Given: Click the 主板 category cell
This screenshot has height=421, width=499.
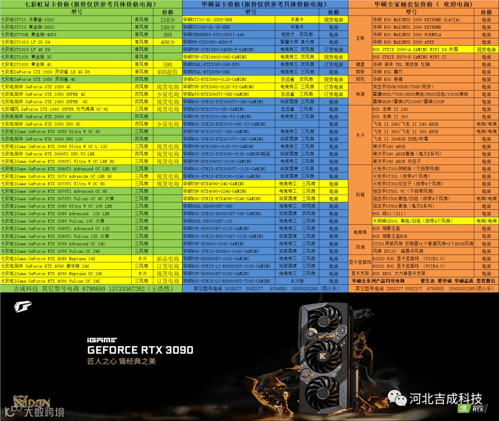Looking at the screenshot, I should (360, 38).
